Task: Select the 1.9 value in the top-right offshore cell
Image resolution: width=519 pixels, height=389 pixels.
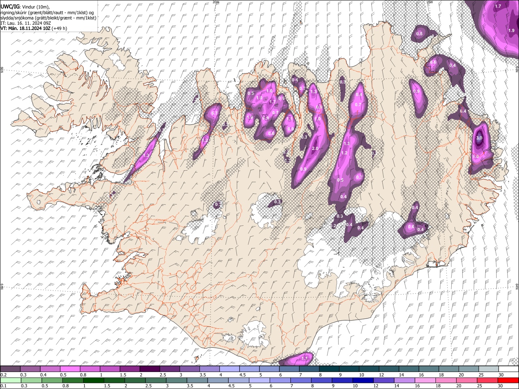Action: click(x=511, y=30)
